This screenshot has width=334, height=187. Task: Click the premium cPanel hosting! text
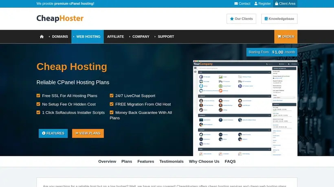click(74, 4)
